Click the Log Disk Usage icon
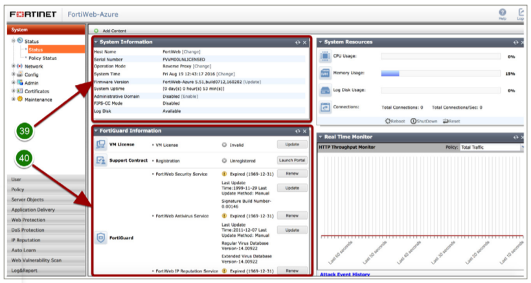This screenshot has width=531, height=283. [x=325, y=91]
